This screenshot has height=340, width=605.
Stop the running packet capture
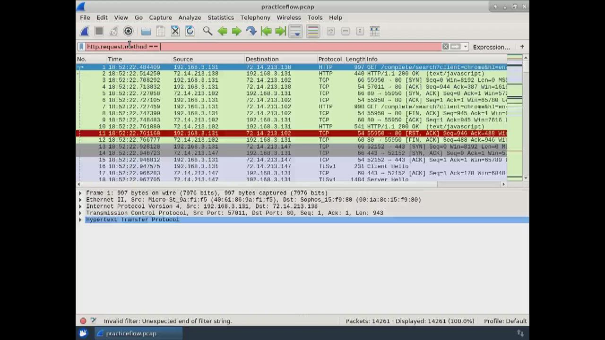tap(99, 31)
